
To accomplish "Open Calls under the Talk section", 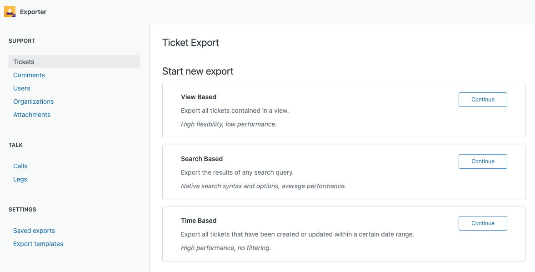I will (20, 166).
